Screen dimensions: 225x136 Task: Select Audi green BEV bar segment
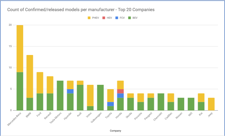[x=80, y=98]
